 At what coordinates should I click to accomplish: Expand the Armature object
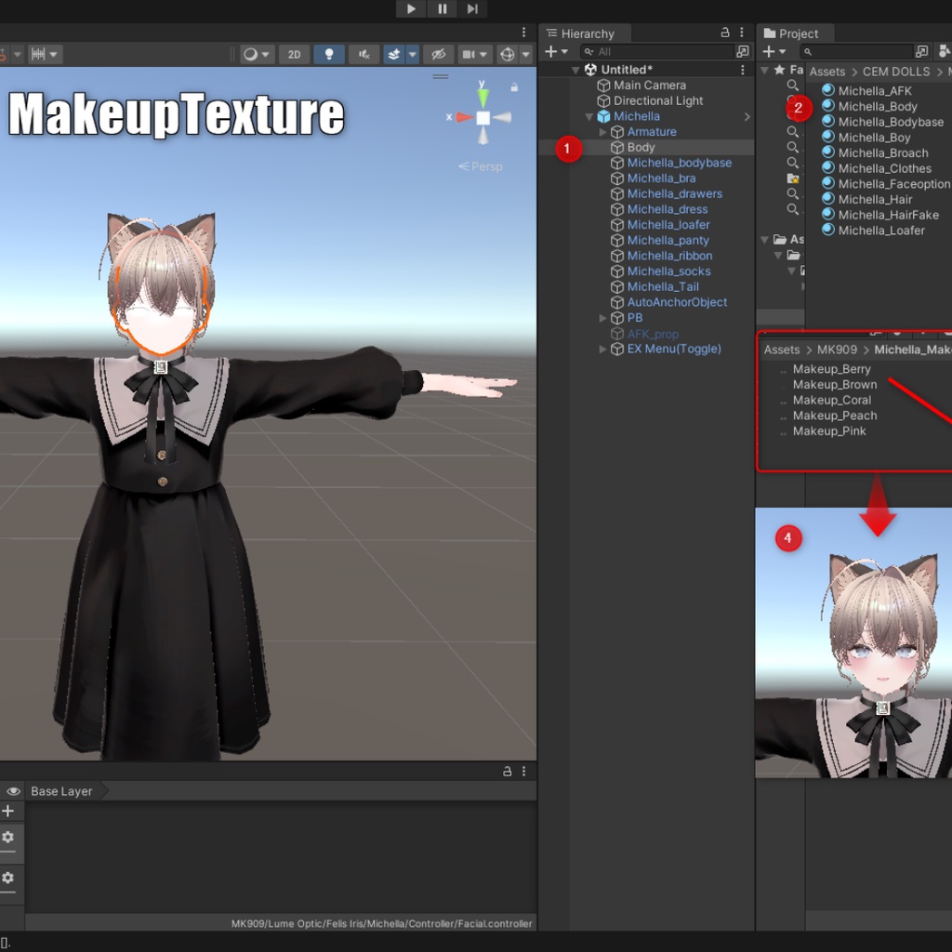602,132
